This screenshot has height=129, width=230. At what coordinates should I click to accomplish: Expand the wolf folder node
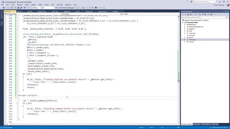point(185,31)
